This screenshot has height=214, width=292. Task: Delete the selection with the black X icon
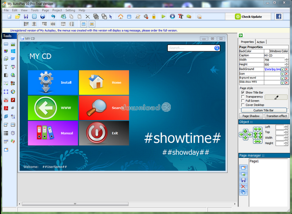88,17
